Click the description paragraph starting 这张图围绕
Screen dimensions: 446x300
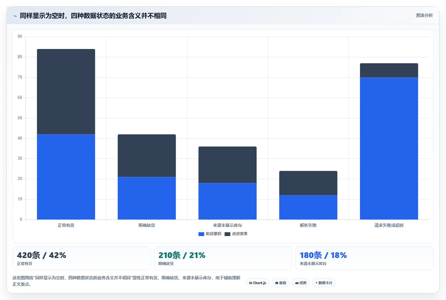pos(127,281)
